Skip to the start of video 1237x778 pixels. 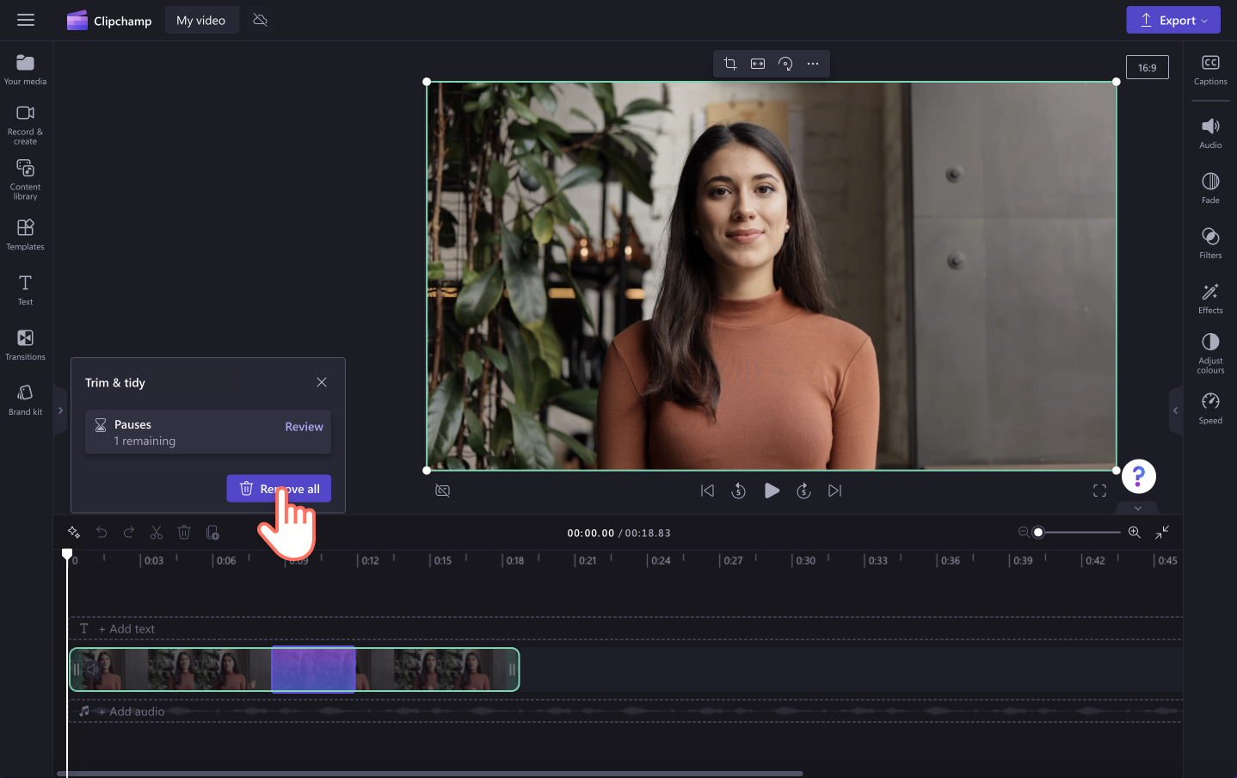tap(707, 491)
